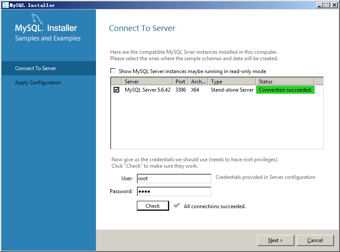The image size is (340, 252).
Task: Click the All connections succeeded message
Action: click(x=215, y=206)
